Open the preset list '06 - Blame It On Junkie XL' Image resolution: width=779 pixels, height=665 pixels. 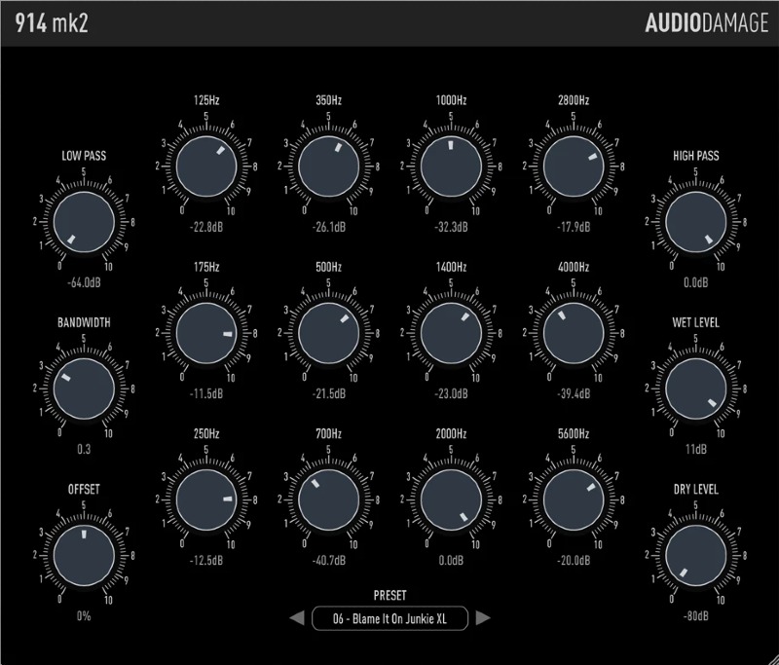coord(390,618)
